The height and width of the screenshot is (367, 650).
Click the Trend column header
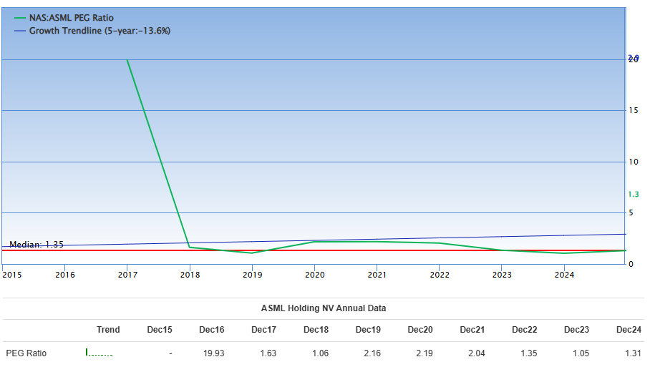tap(108, 330)
